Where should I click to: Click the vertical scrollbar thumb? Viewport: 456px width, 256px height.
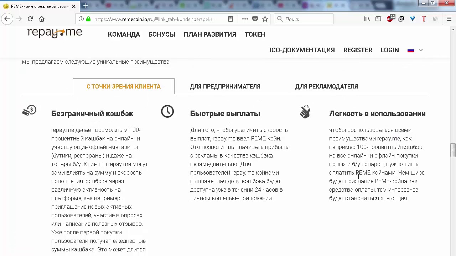coord(453,150)
